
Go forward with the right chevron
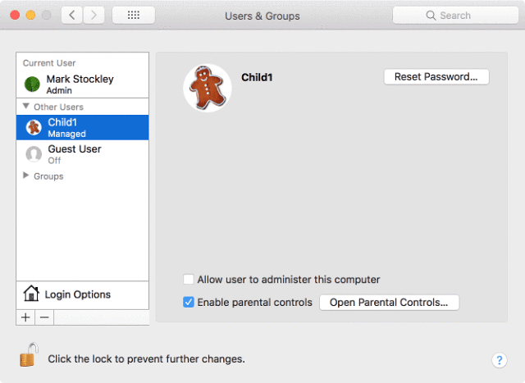[x=94, y=15]
